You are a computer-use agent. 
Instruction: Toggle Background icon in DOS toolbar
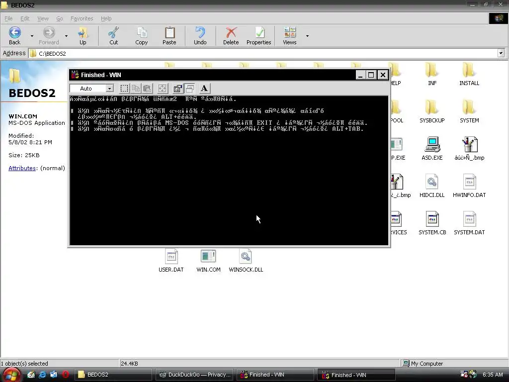click(189, 89)
